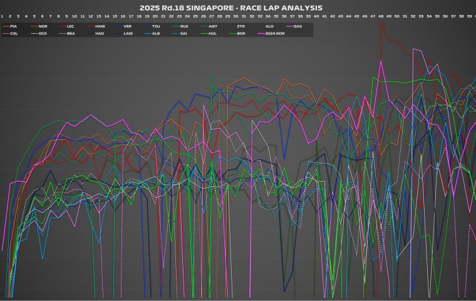Select the HAM driver legend label

tap(100, 26)
